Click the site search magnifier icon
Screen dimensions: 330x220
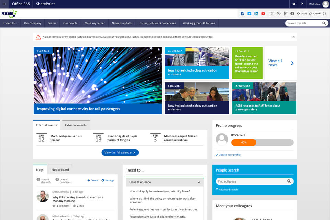[x=323, y=23]
